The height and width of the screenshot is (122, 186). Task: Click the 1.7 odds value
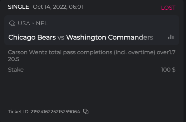click(x=172, y=52)
